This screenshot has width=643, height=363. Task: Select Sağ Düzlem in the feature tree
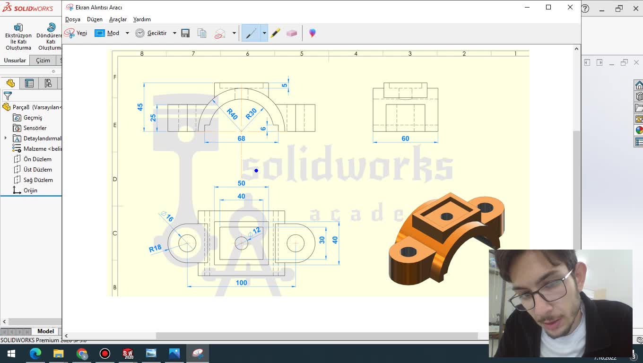click(x=33, y=180)
